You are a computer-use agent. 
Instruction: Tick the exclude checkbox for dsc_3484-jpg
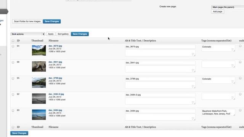coord(240,110)
